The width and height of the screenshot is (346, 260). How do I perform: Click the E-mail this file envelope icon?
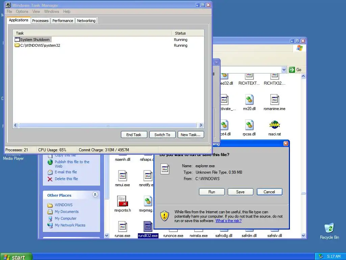click(x=50, y=172)
